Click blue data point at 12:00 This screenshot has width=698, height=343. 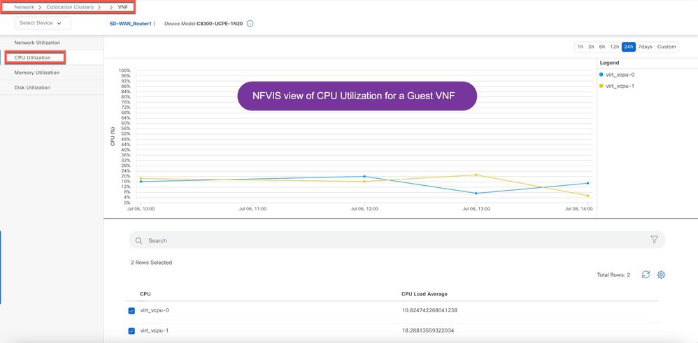click(x=364, y=177)
